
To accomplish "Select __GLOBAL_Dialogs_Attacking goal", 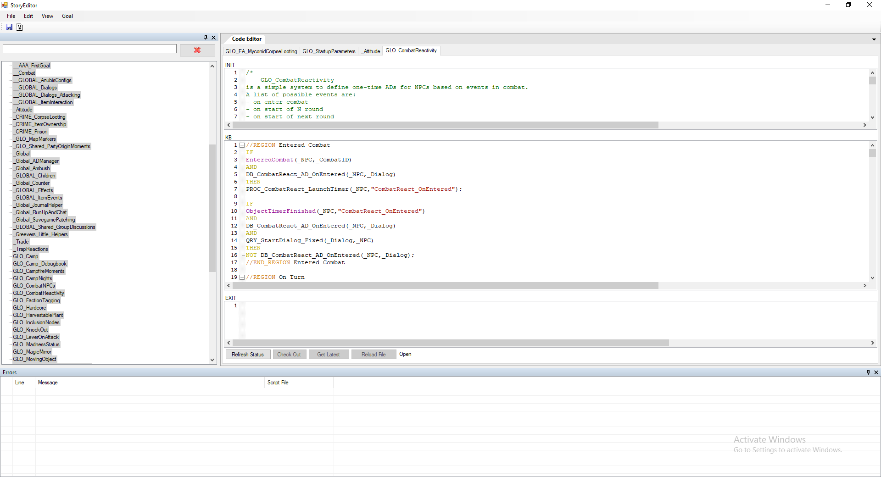I will (46, 95).
